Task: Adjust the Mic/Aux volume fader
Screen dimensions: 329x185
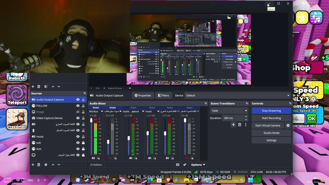Action: pos(91,120)
